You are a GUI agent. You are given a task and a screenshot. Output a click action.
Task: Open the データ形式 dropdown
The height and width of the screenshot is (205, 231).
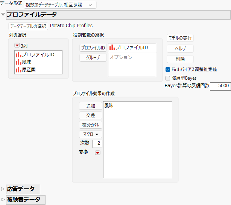pyautogui.click(x=60, y=5)
